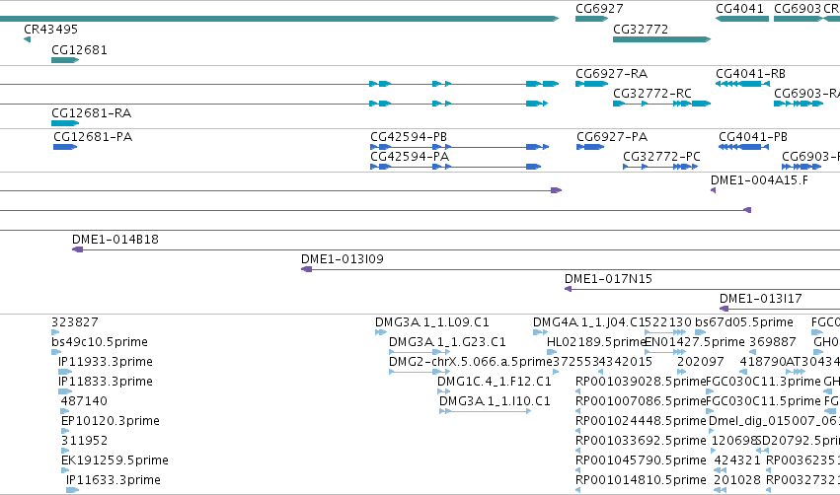Viewport: 840px width, 495px height.
Task: Select the DME1-017N15 clone label
Action: click(608, 279)
